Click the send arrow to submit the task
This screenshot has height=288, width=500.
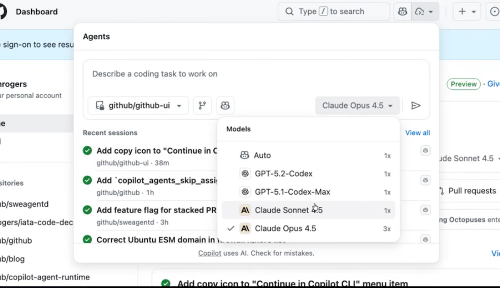click(x=416, y=105)
